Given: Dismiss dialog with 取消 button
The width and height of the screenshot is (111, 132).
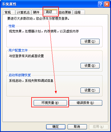Looking at the screenshot, I should (x=77, y=127).
